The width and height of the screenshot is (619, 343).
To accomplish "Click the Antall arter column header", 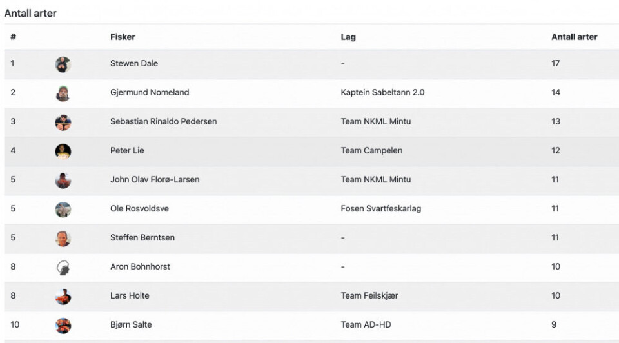I will (574, 37).
